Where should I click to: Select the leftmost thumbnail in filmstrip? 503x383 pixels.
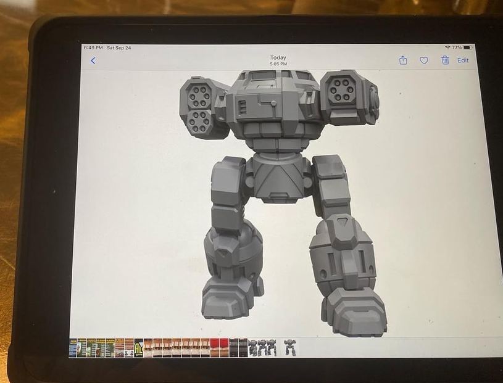pyautogui.click(x=73, y=348)
